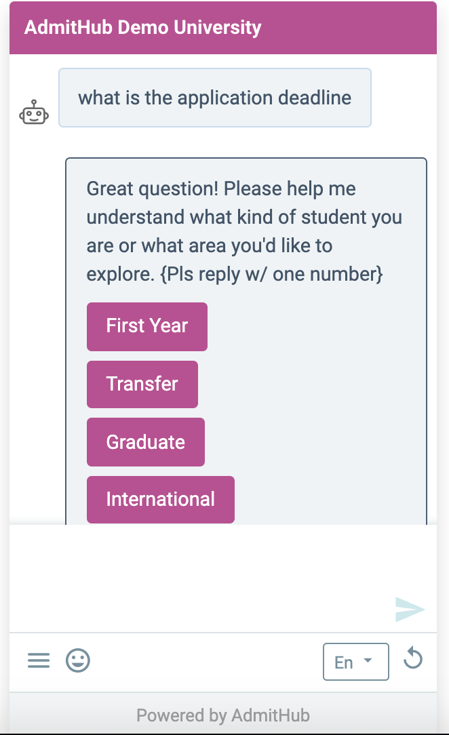Click the 'Great question!' bot reply text
This screenshot has width=449, height=735.
pos(153,189)
